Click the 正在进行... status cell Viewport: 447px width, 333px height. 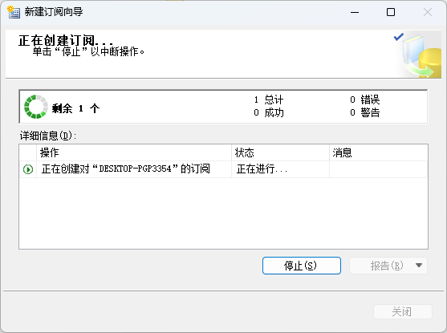[x=280, y=169]
